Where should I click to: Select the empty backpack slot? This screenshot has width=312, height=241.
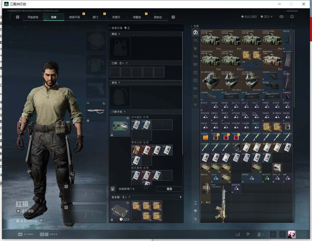click(120, 96)
